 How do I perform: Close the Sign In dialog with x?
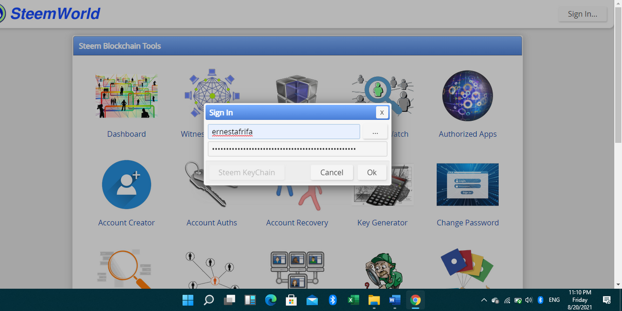(382, 113)
